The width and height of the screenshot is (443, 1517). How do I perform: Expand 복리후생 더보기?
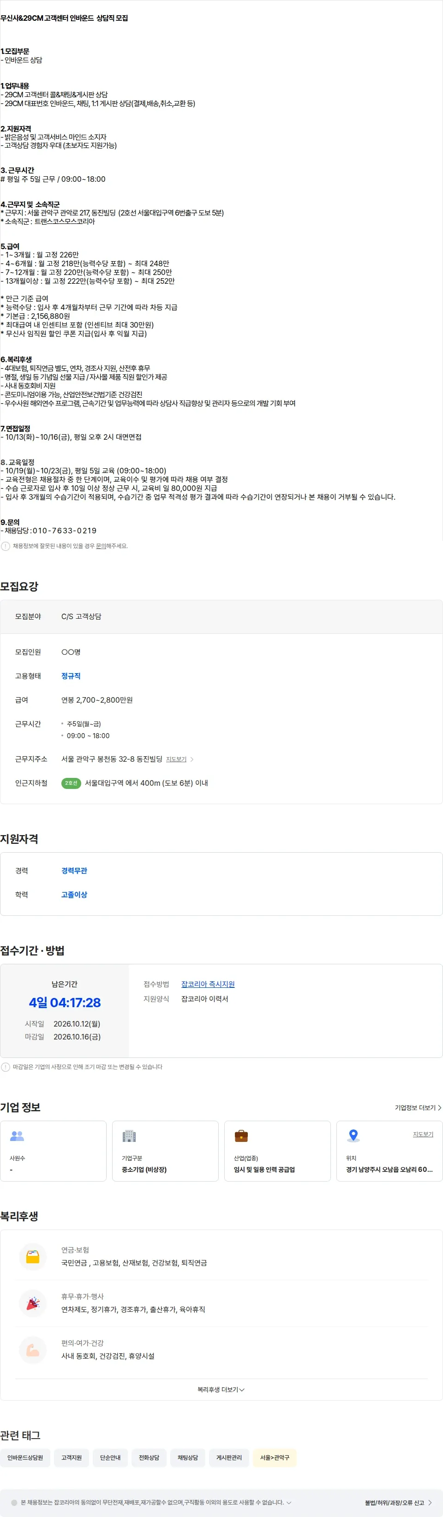[x=221, y=1390]
